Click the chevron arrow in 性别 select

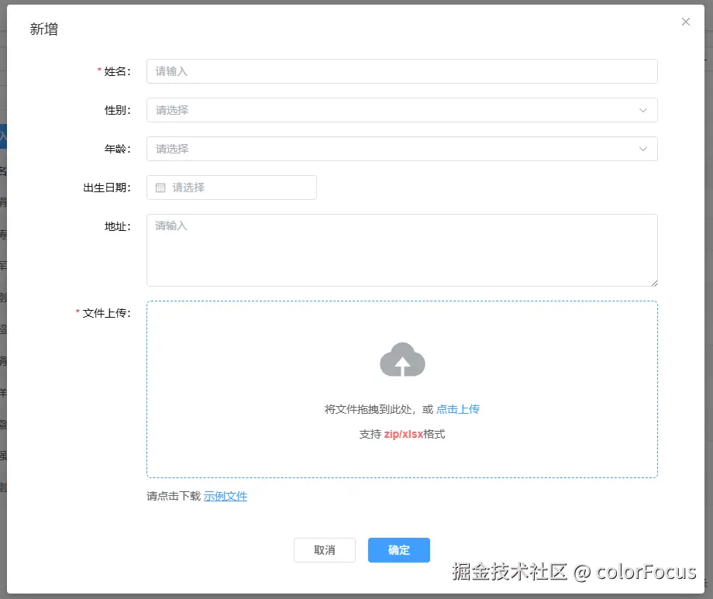[x=643, y=110]
